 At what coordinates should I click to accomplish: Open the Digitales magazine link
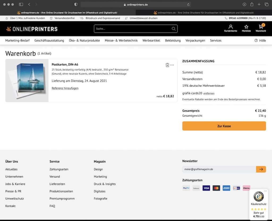click(x=100, y=191)
